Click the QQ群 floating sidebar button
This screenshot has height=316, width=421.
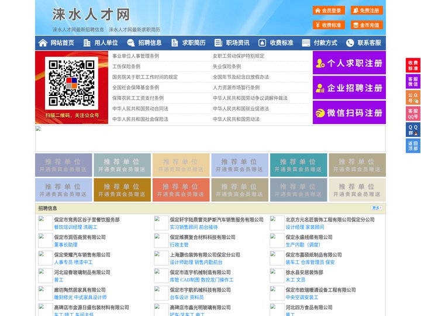(413, 130)
